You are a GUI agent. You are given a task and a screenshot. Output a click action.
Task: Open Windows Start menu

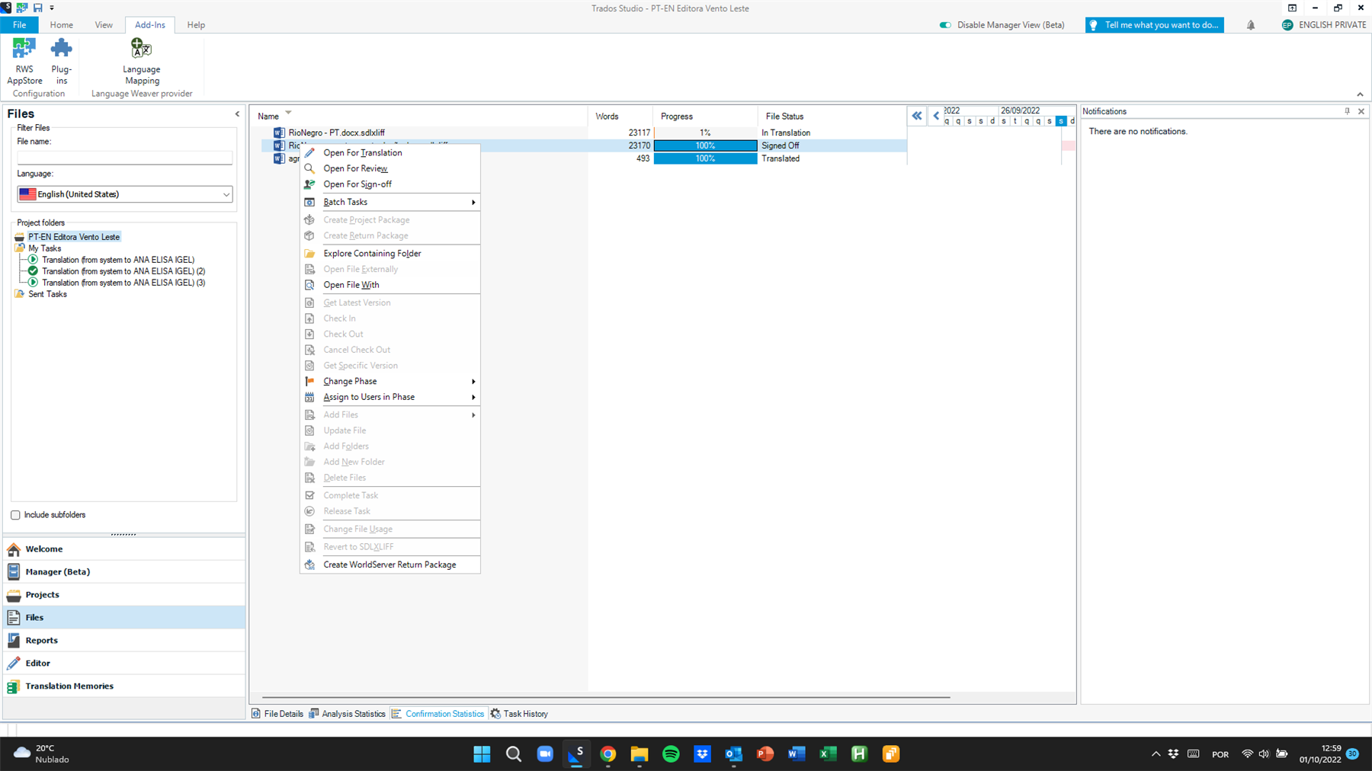click(482, 754)
